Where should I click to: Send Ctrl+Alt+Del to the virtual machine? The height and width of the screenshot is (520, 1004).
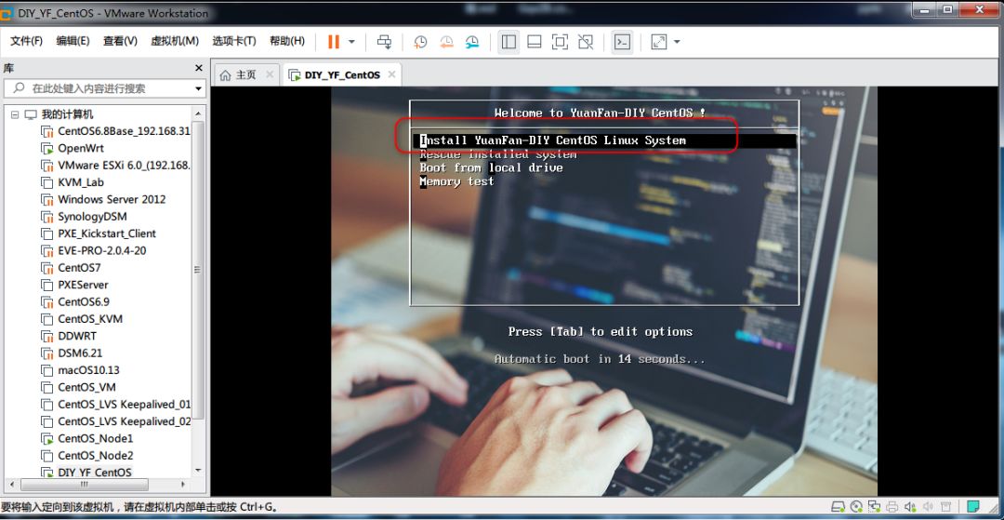tap(384, 42)
